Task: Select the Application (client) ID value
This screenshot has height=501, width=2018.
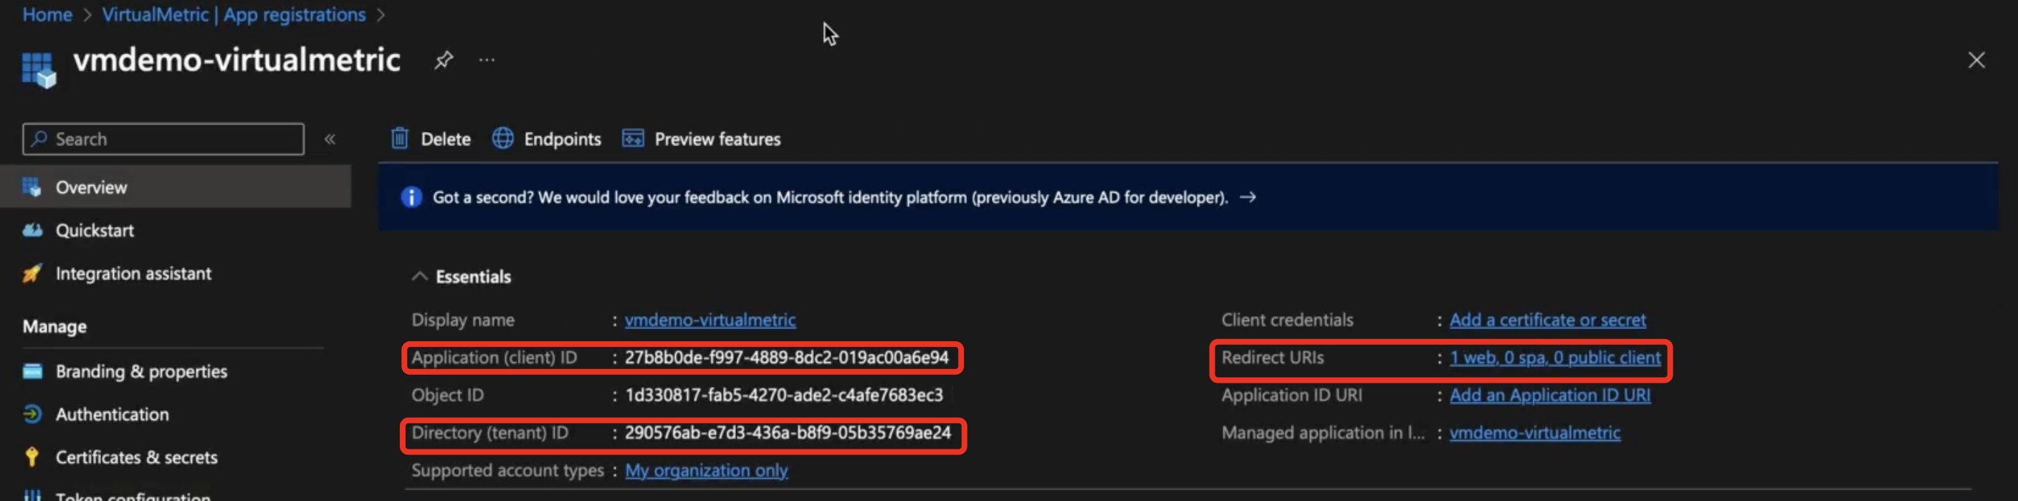Action: [787, 358]
